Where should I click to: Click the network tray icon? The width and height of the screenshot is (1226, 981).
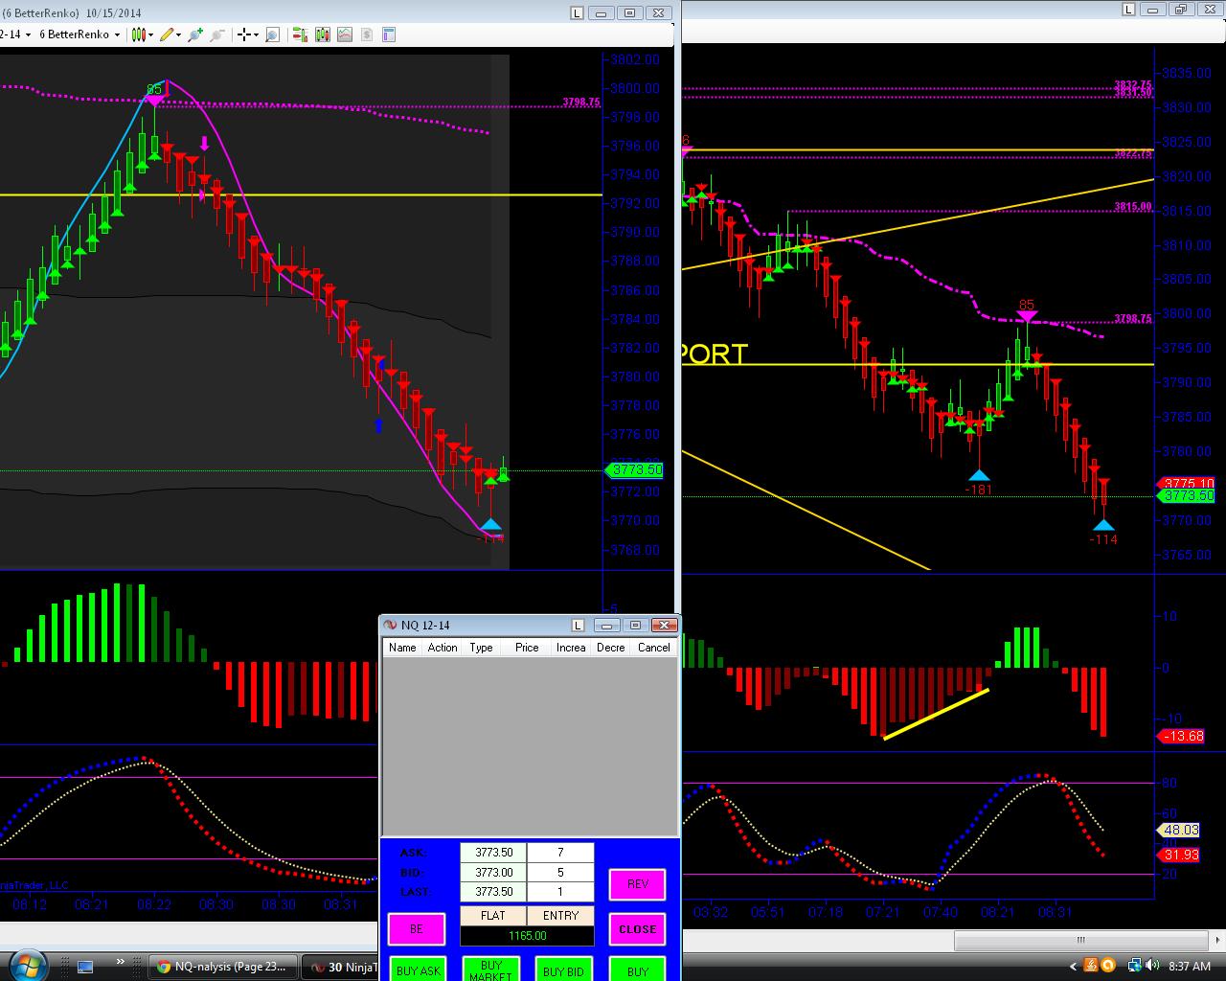(x=1134, y=966)
